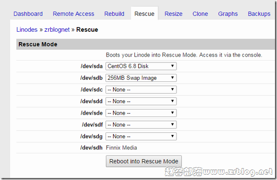Screen dimensions: 277x180
Task: Choose a disk in the /dev/sde dropdown
Action: tap(141, 113)
